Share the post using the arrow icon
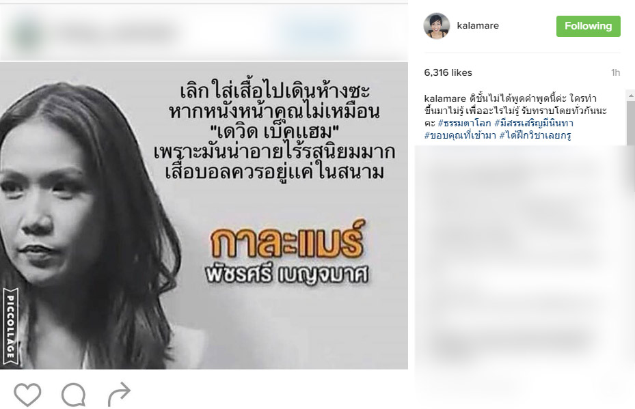This screenshot has width=635, height=409. [119, 394]
